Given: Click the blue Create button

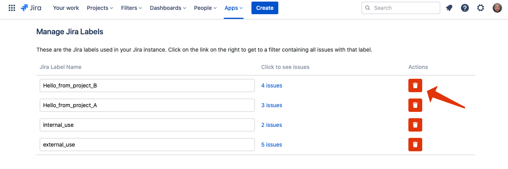Looking at the screenshot, I should click(265, 8).
